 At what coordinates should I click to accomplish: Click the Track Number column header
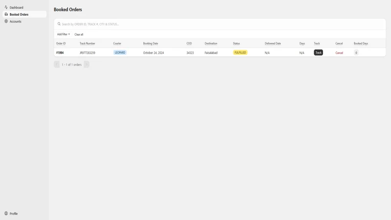(87, 44)
